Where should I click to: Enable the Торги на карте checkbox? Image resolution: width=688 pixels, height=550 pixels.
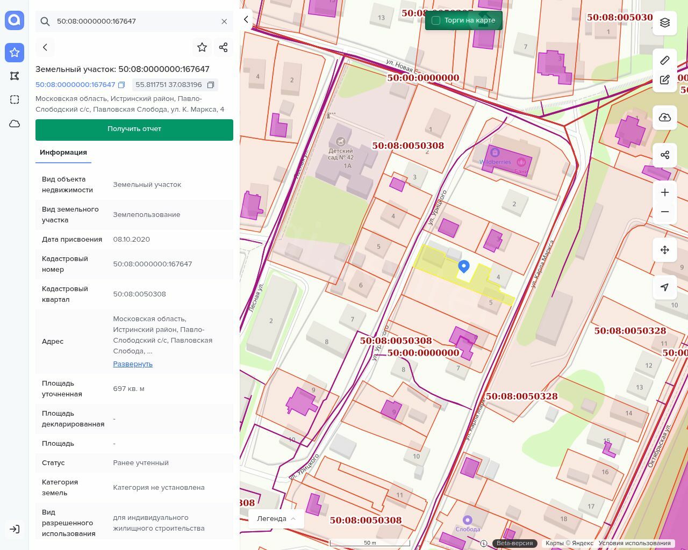point(436,20)
